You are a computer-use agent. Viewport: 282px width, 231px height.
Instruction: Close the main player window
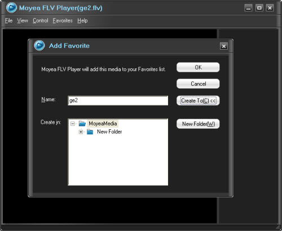(x=270, y=8)
